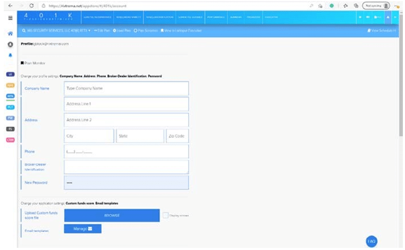This screenshot has height=250, width=405.
Task: Click the Manage email templates button
Action: coord(82,229)
